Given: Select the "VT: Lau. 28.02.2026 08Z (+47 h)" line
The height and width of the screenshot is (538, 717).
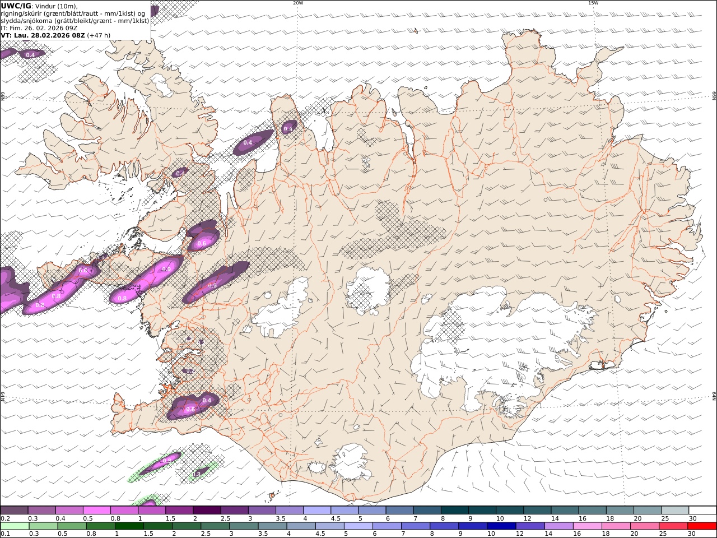Looking at the screenshot, I should pyautogui.click(x=55, y=35).
